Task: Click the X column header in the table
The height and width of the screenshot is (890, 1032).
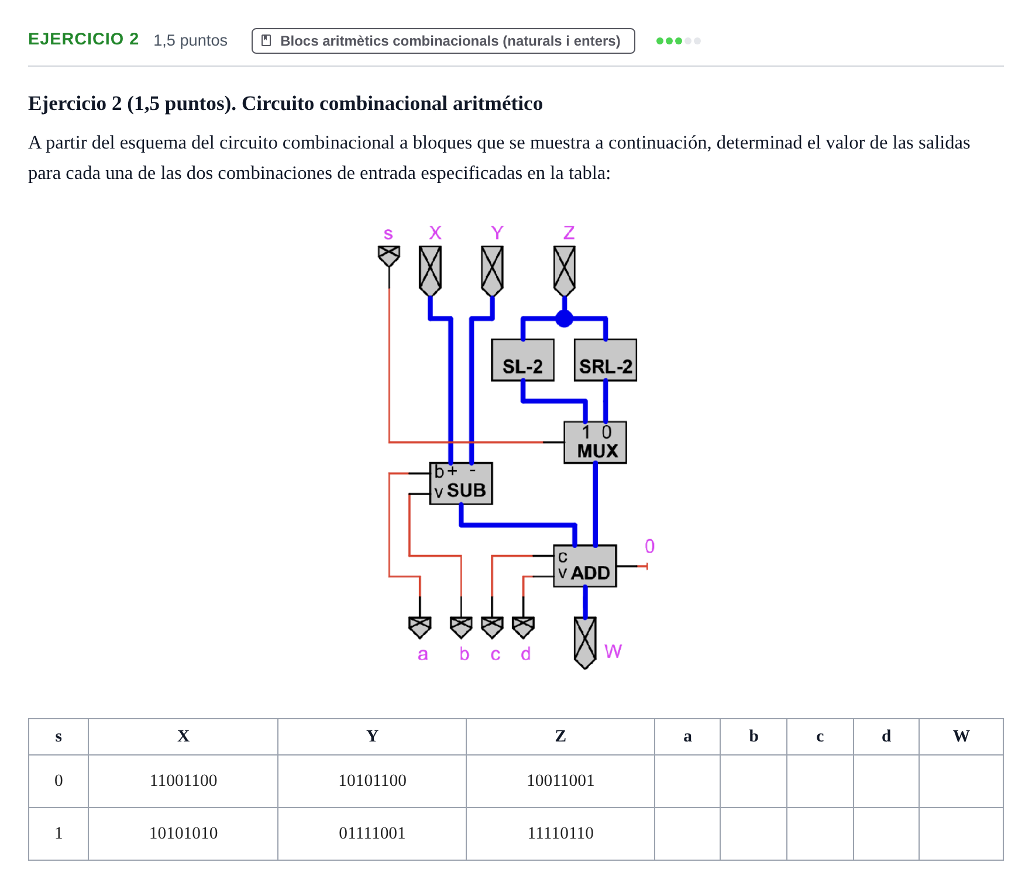Action: [183, 736]
